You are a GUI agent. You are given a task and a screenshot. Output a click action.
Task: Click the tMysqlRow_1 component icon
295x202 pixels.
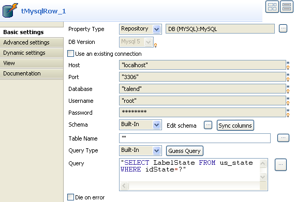(10, 10)
